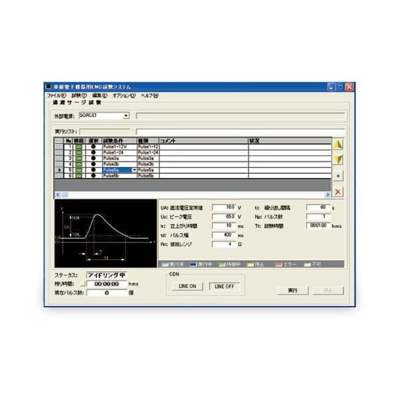Open the 外部電源 SORCE1 dropdown
The width and height of the screenshot is (400, 400).
(x=126, y=116)
